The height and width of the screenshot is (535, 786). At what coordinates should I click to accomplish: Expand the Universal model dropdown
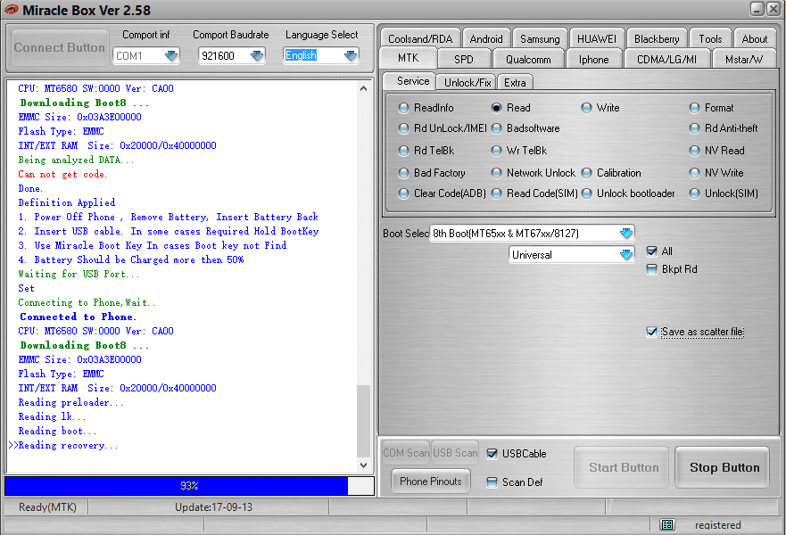(x=626, y=254)
